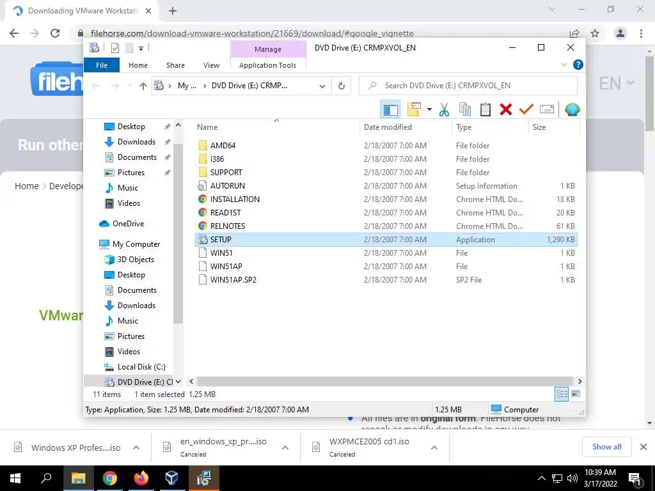Screen dimensions: 655x491
Task: Click Show all downloads button
Action: tap(606, 447)
